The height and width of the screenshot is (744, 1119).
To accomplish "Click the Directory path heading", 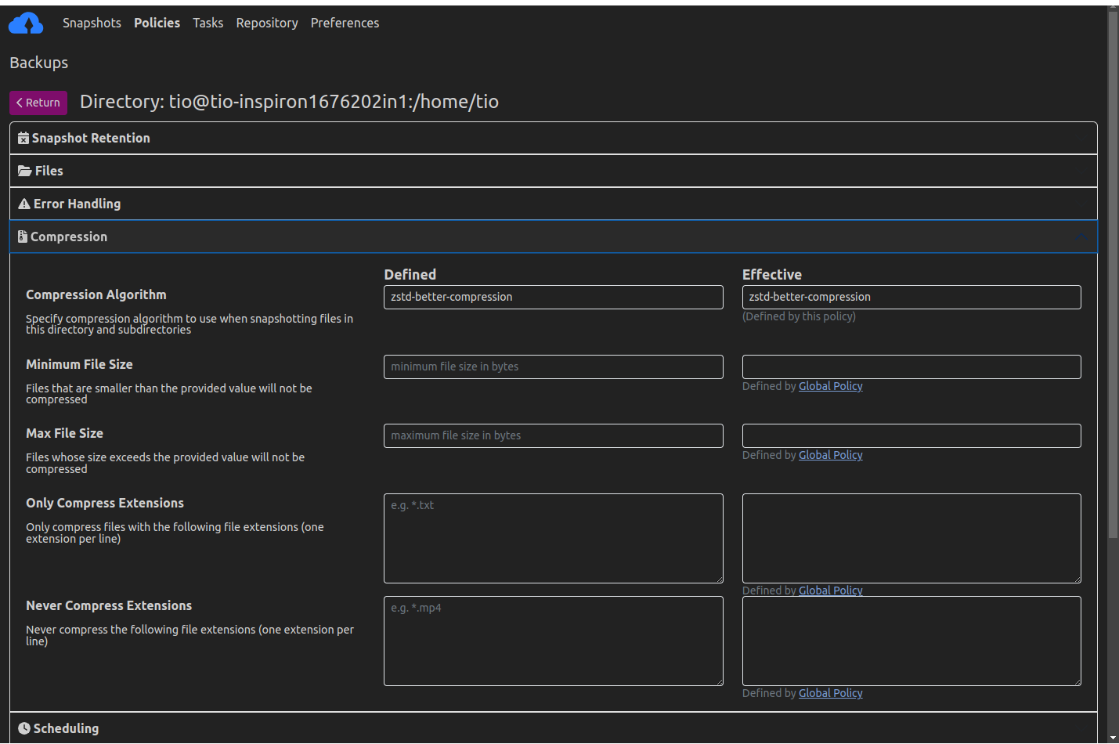I will click(x=289, y=102).
